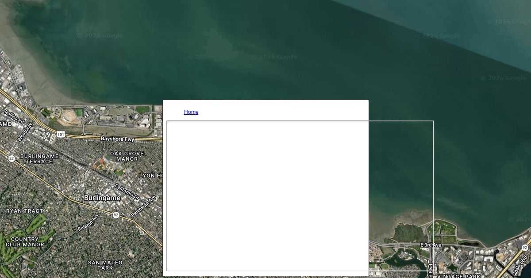Select the Country Club Manor label
Viewport: 531px width, 278px height.
coord(25,242)
